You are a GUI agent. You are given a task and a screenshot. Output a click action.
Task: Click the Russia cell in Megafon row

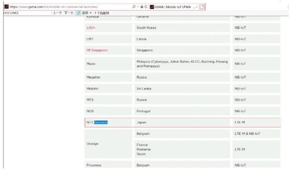(x=182, y=77)
